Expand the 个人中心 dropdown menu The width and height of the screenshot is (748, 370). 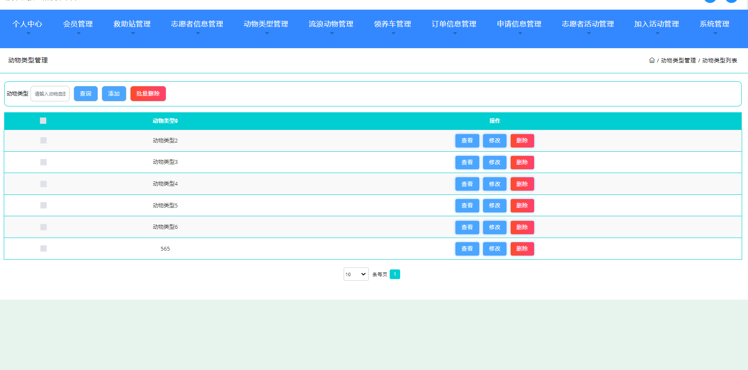tap(27, 24)
